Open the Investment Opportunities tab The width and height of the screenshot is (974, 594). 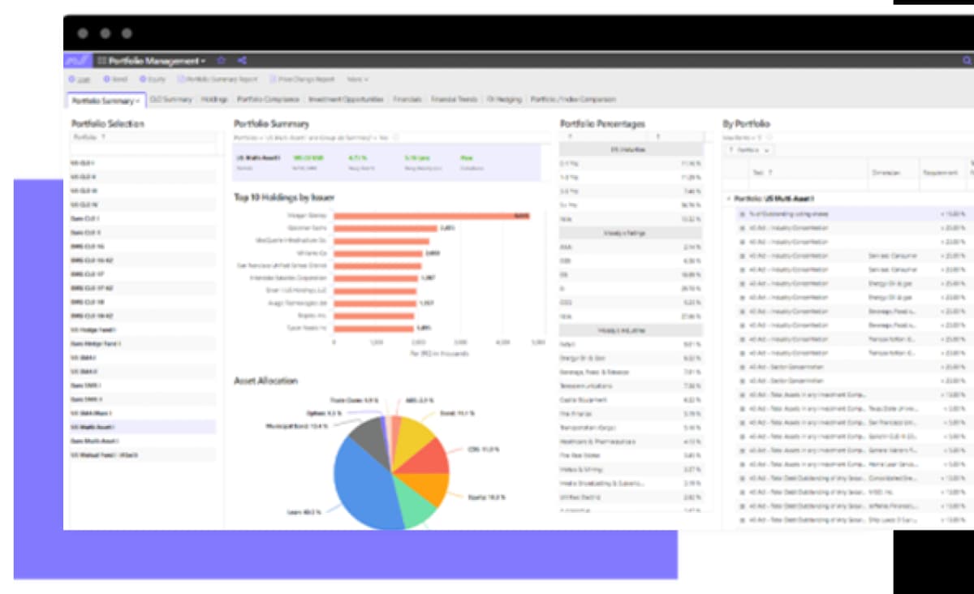346,100
